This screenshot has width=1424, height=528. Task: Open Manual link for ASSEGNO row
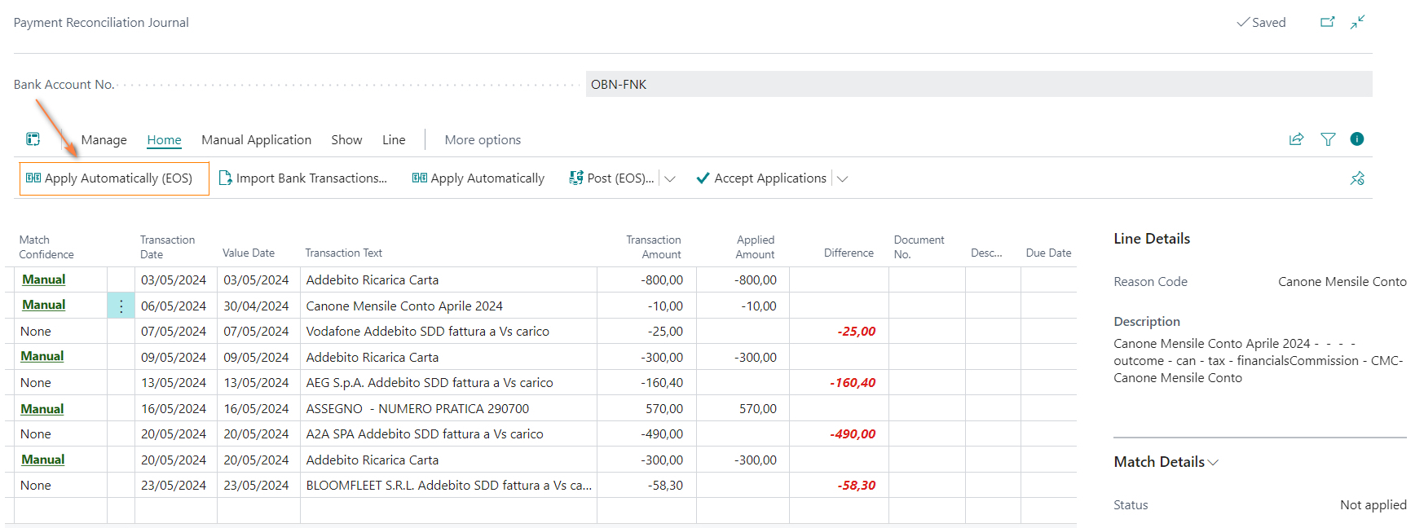click(x=42, y=409)
